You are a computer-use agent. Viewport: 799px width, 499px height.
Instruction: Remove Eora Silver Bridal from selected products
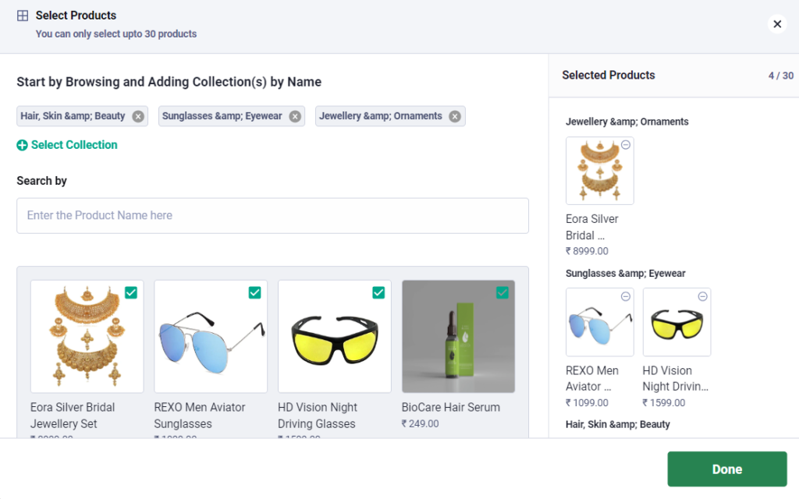[626, 145]
